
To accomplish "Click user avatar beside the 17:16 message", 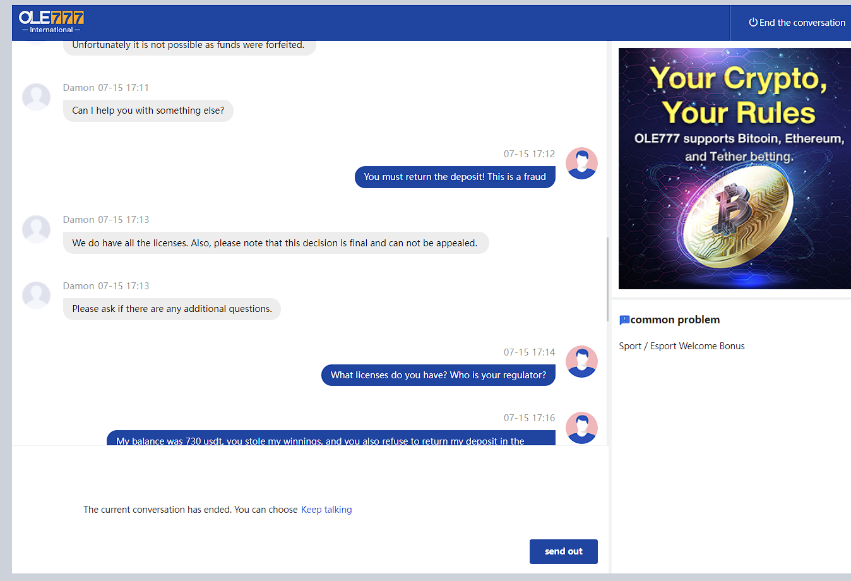I will tap(581, 428).
